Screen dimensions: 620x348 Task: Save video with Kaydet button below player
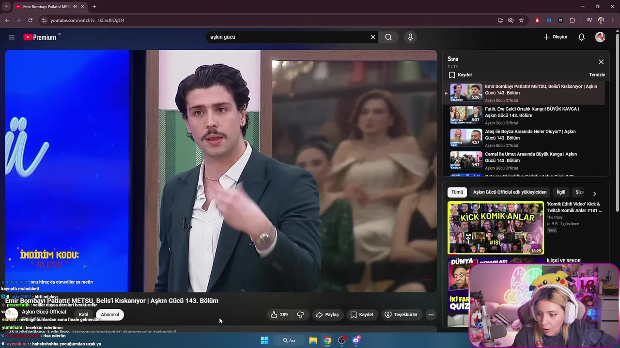(362, 315)
